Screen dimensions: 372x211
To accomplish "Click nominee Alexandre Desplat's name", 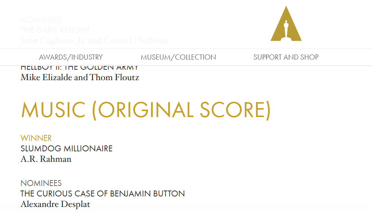I will click(x=55, y=204).
